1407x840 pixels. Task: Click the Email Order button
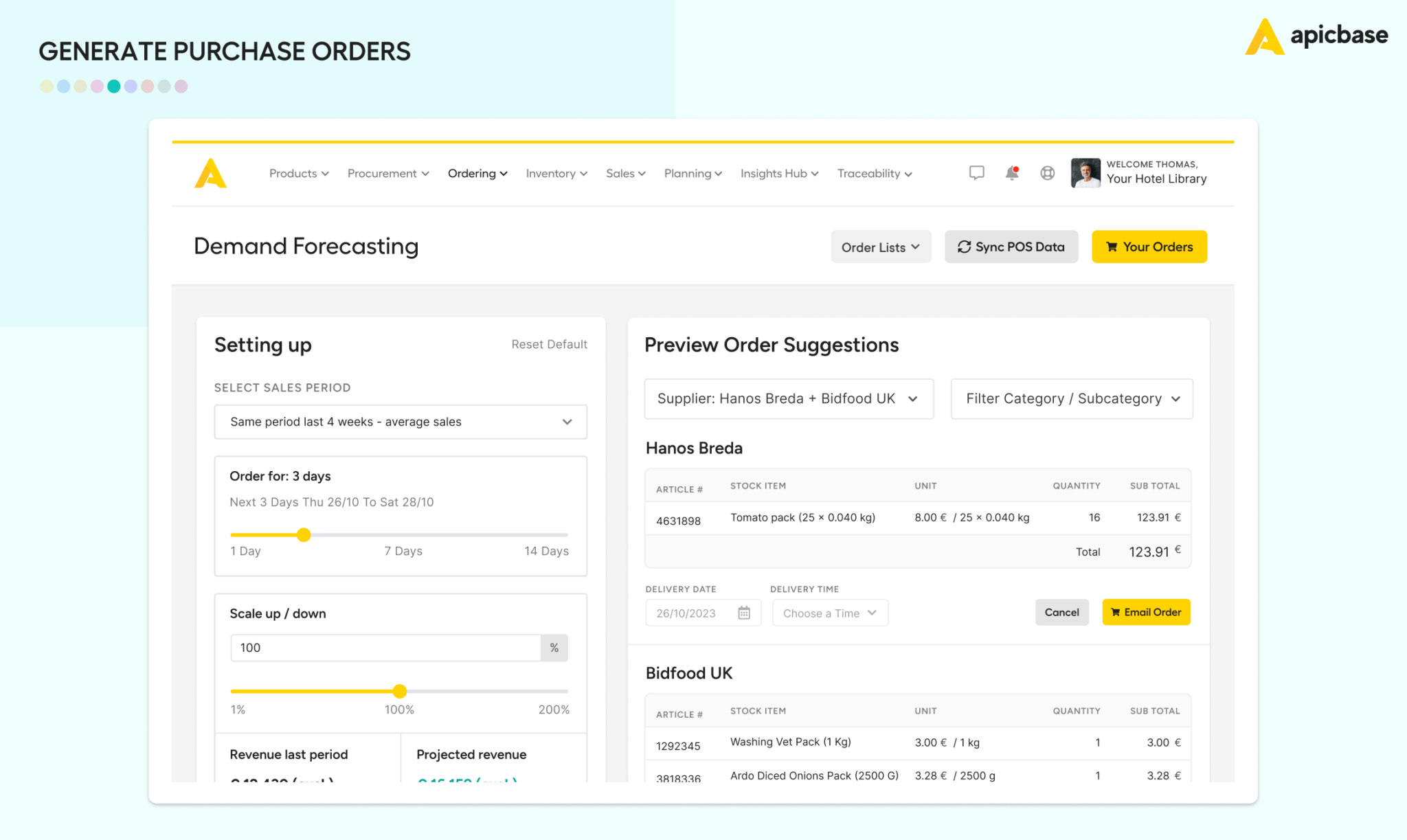(1145, 612)
